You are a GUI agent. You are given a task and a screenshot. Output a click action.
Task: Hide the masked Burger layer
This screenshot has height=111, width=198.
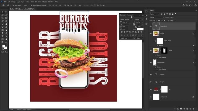151,51
